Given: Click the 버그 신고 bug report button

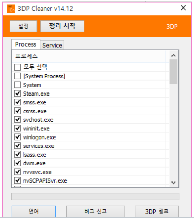Looking at the screenshot, I should coord(95,212).
